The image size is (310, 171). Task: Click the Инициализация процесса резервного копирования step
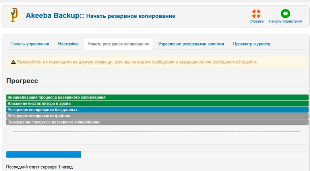point(157,97)
